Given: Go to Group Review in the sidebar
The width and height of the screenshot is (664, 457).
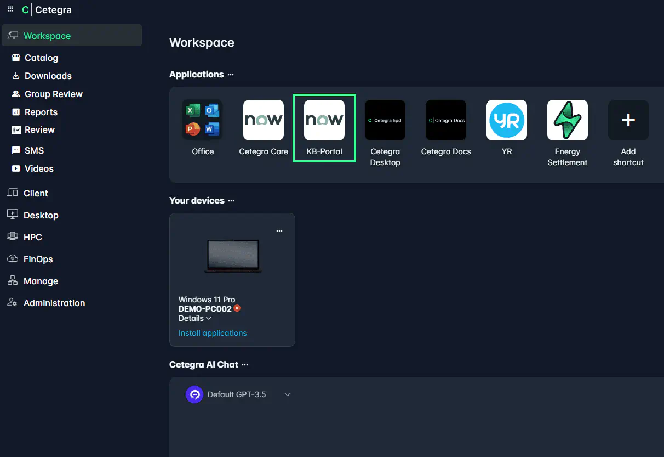Looking at the screenshot, I should point(53,94).
